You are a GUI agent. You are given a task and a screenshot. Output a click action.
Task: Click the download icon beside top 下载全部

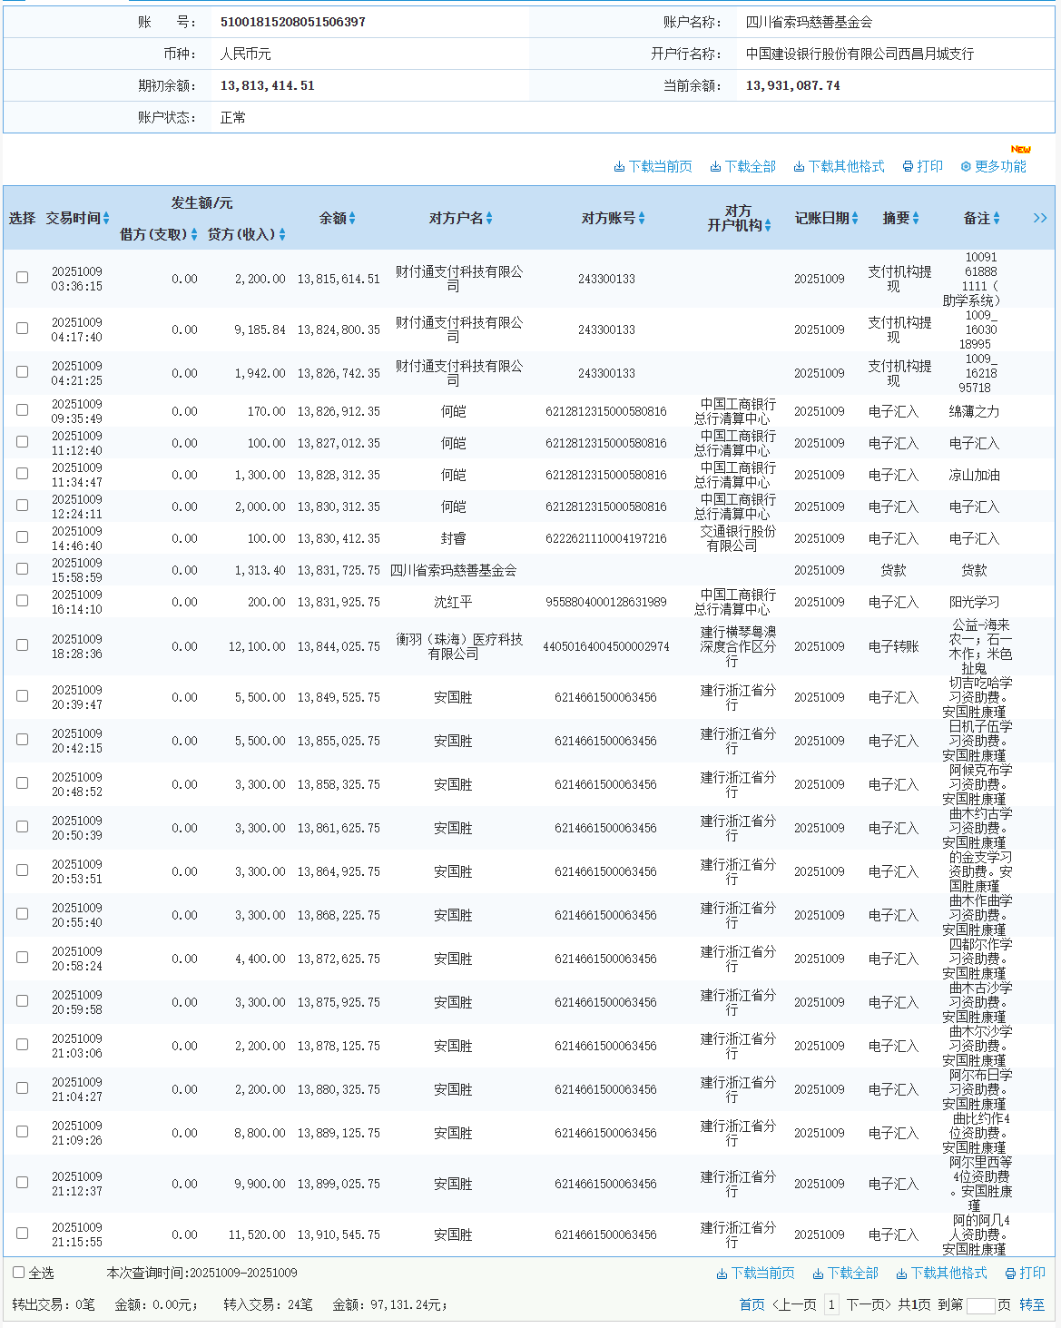(x=715, y=167)
